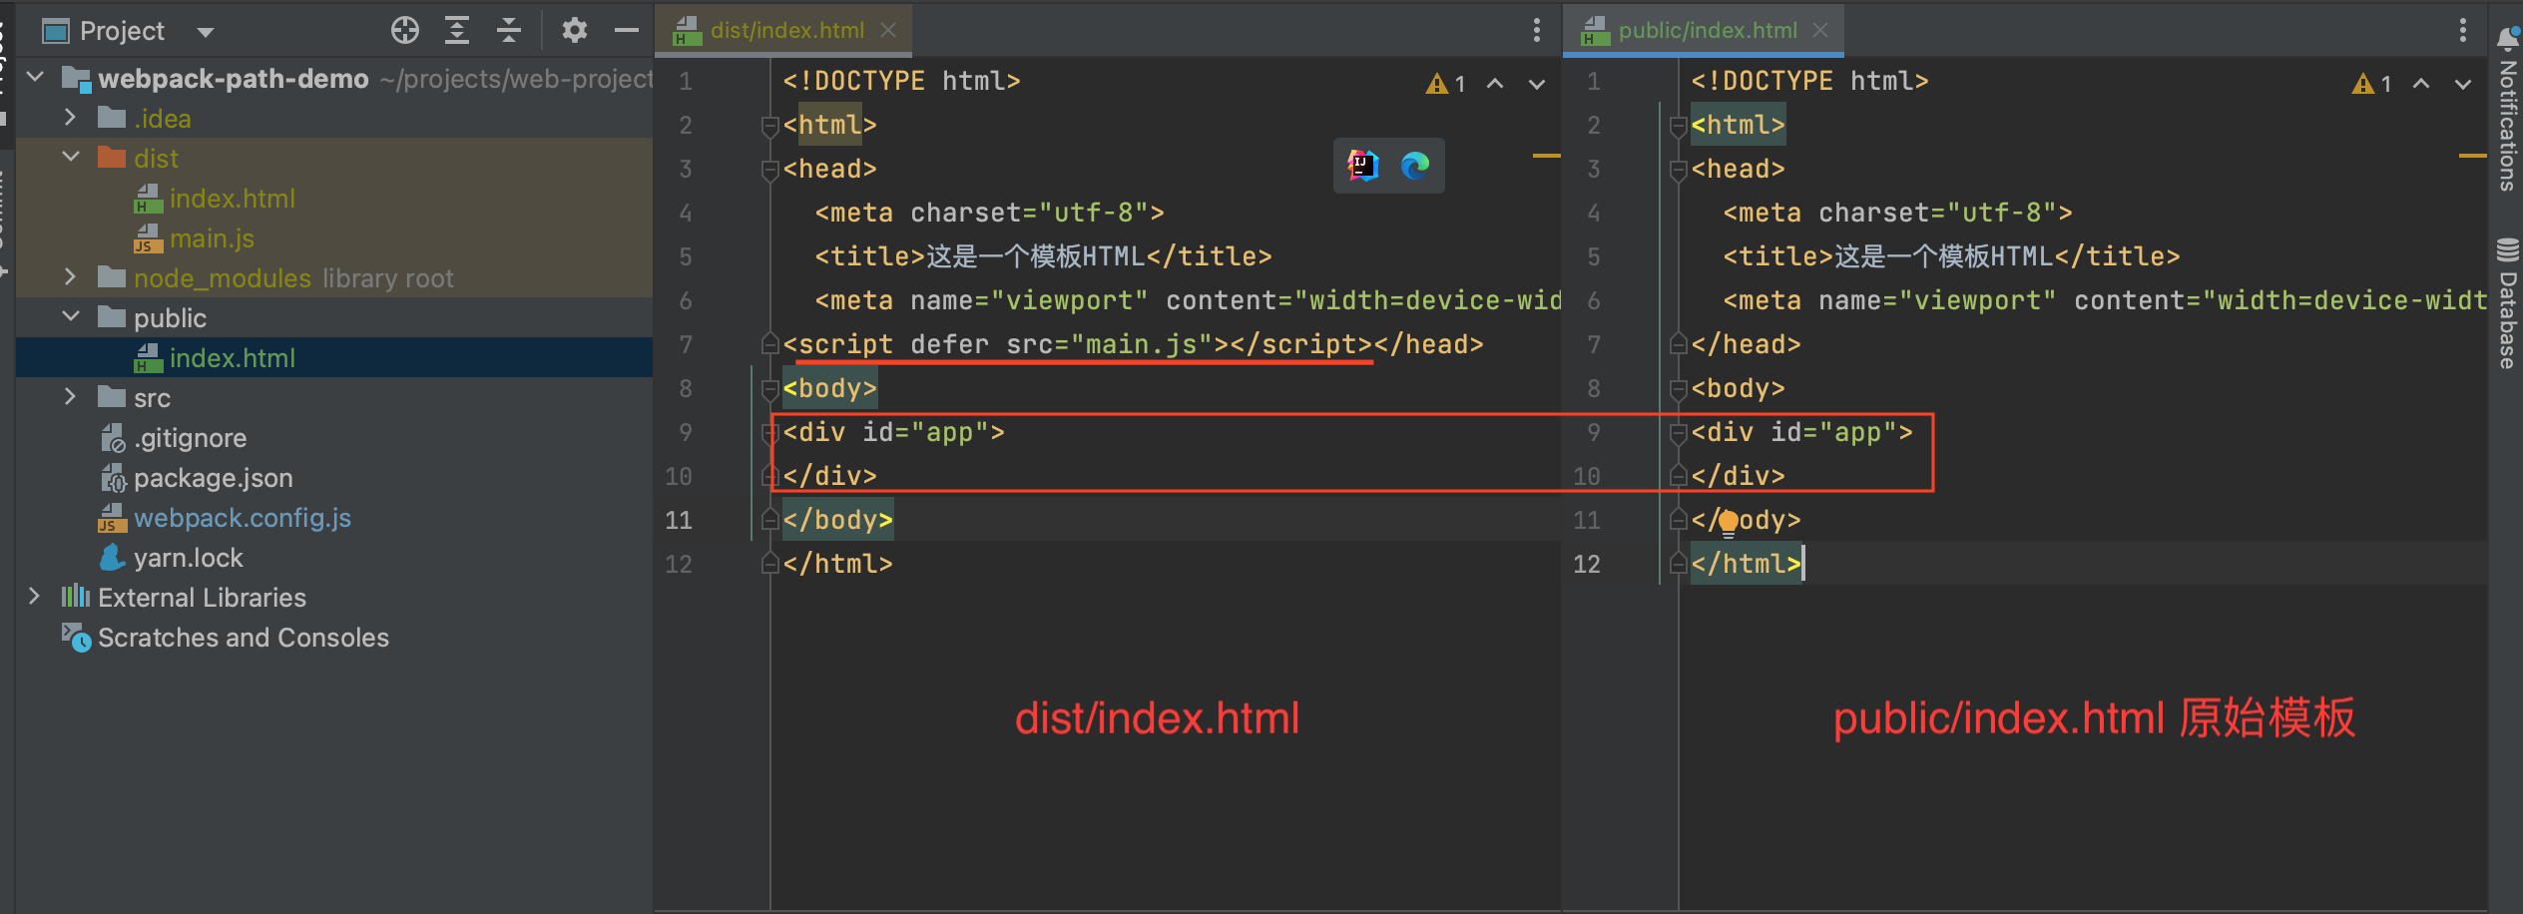The height and width of the screenshot is (914, 2523).
Task: Collapse the dist folder
Action: (71, 157)
